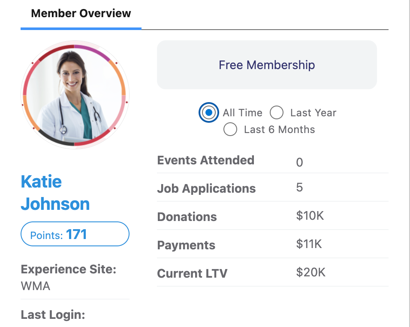
Task: Select the Events Attended row label
Action: (x=205, y=160)
